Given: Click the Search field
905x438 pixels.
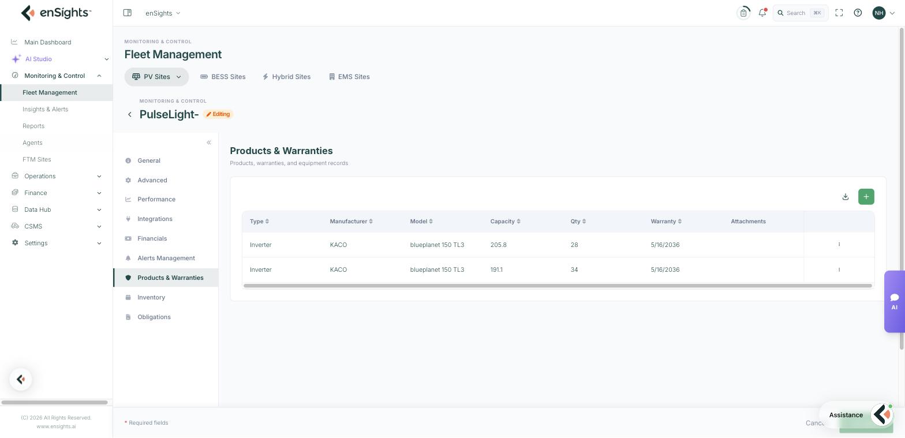Looking at the screenshot, I should point(801,13).
